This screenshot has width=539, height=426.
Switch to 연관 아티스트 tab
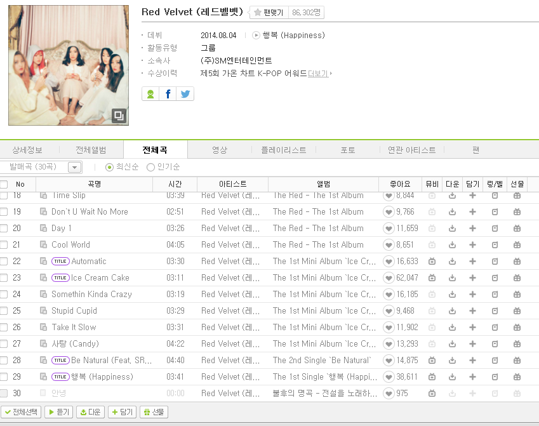411,150
